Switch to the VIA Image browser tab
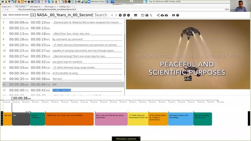Viewport: 251px width, 141px height. click(x=50, y=7)
